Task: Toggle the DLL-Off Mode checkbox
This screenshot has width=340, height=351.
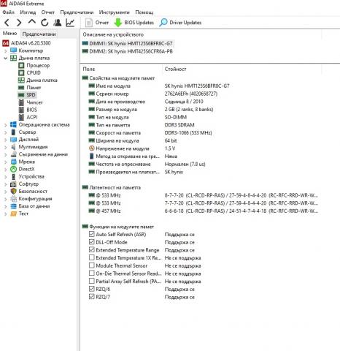Action: pos(91,242)
